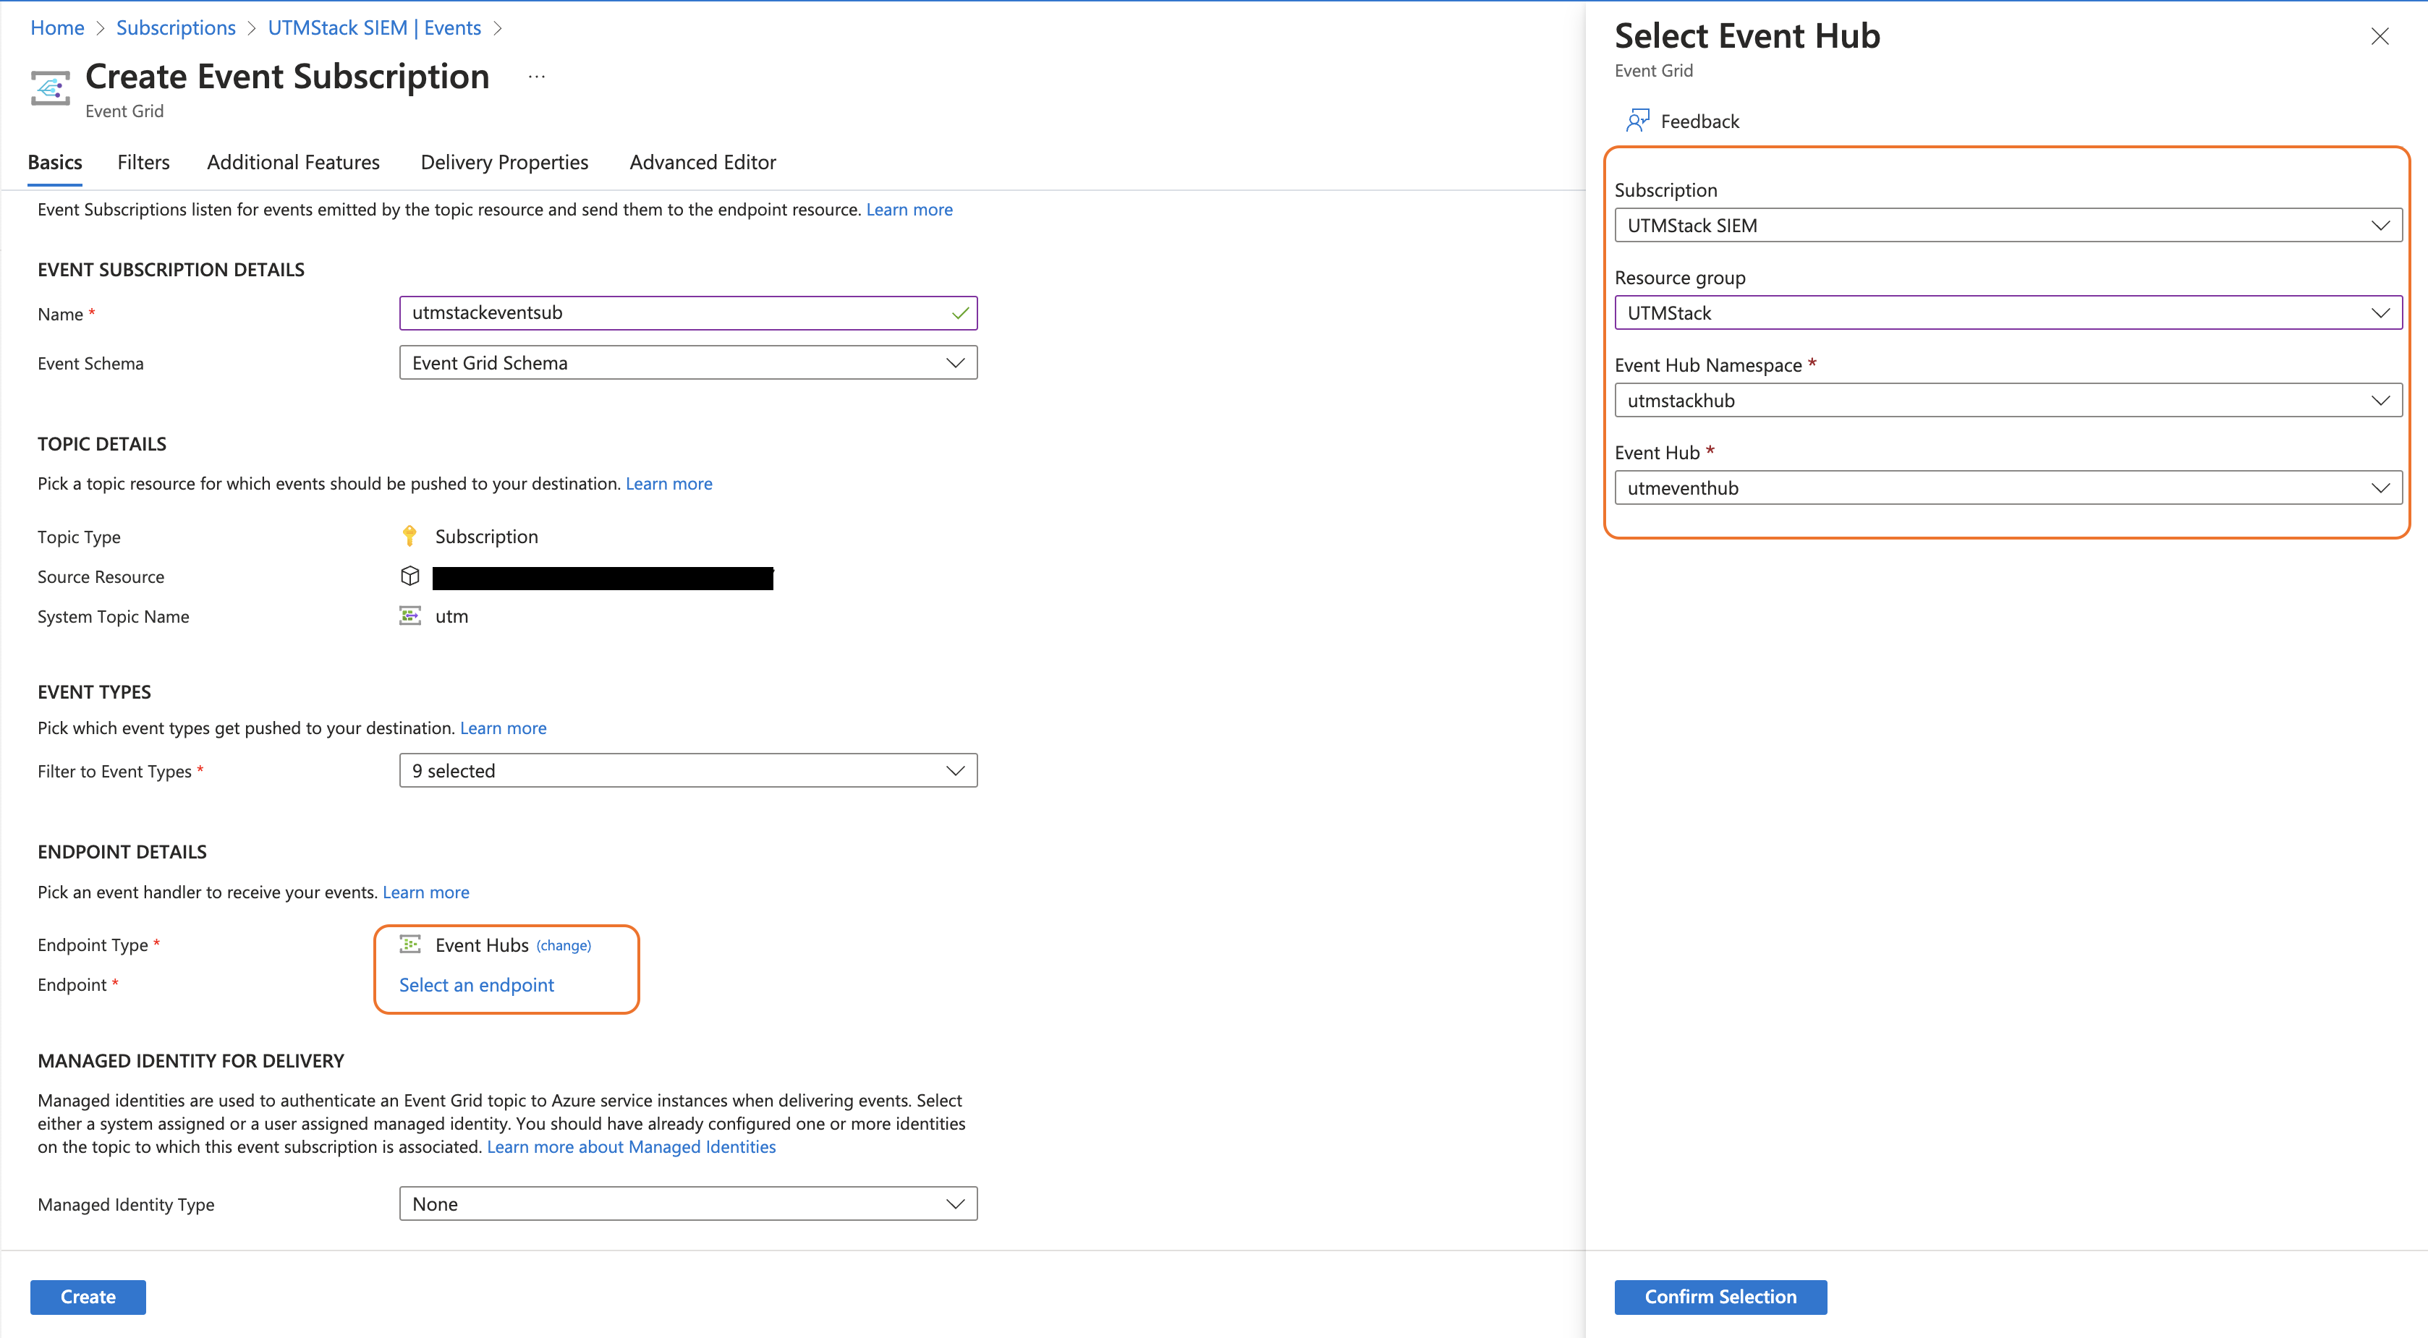Go to Delivery Properties tab
This screenshot has width=2428, height=1338.
click(504, 162)
